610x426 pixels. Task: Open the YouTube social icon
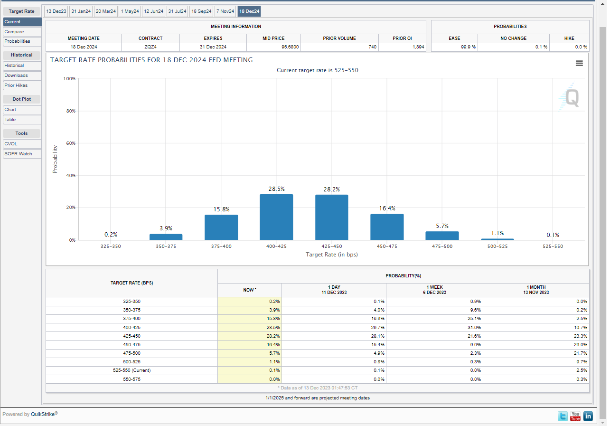575,416
